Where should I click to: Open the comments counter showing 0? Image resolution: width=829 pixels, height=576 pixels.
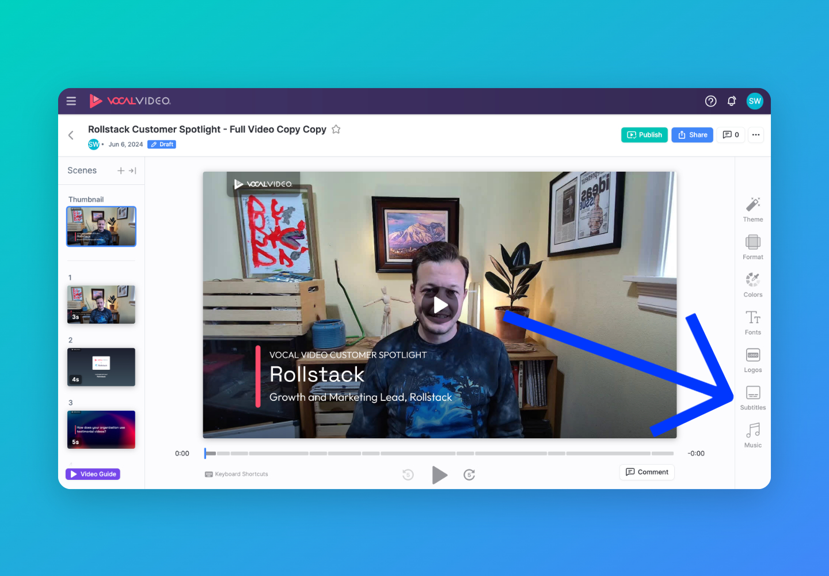731,135
